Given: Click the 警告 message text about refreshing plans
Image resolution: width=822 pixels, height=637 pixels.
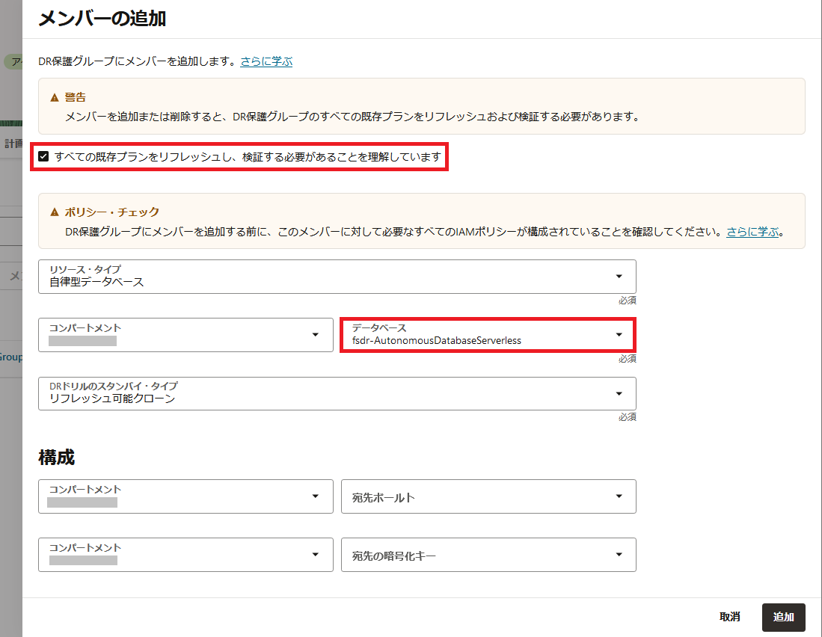Looking at the screenshot, I should (x=352, y=117).
